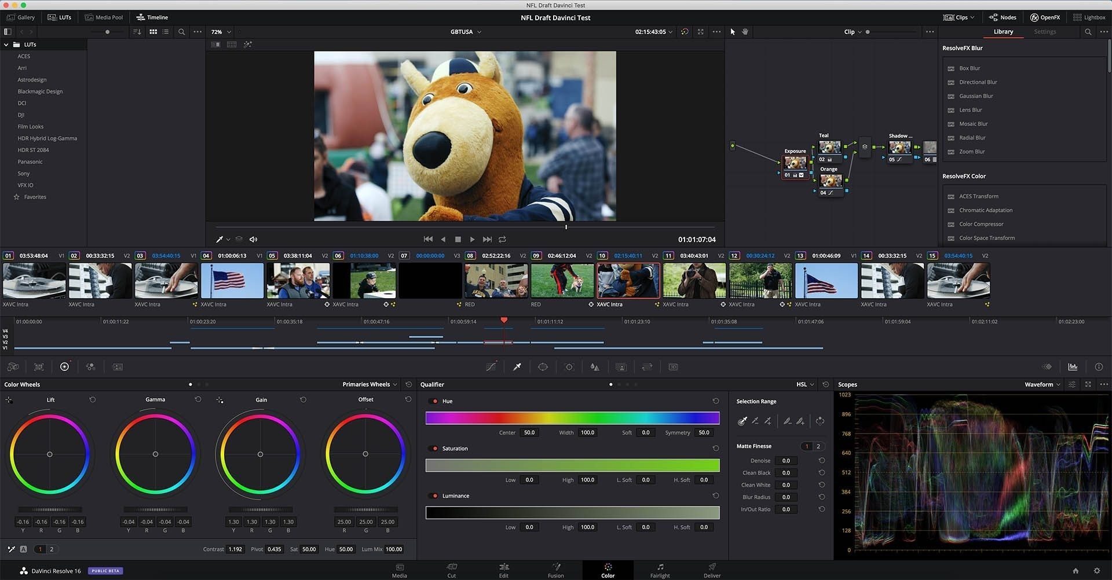1112x580 pixels.
Task: Switch LUT browser to thumbnail grid view
Action: pos(153,32)
